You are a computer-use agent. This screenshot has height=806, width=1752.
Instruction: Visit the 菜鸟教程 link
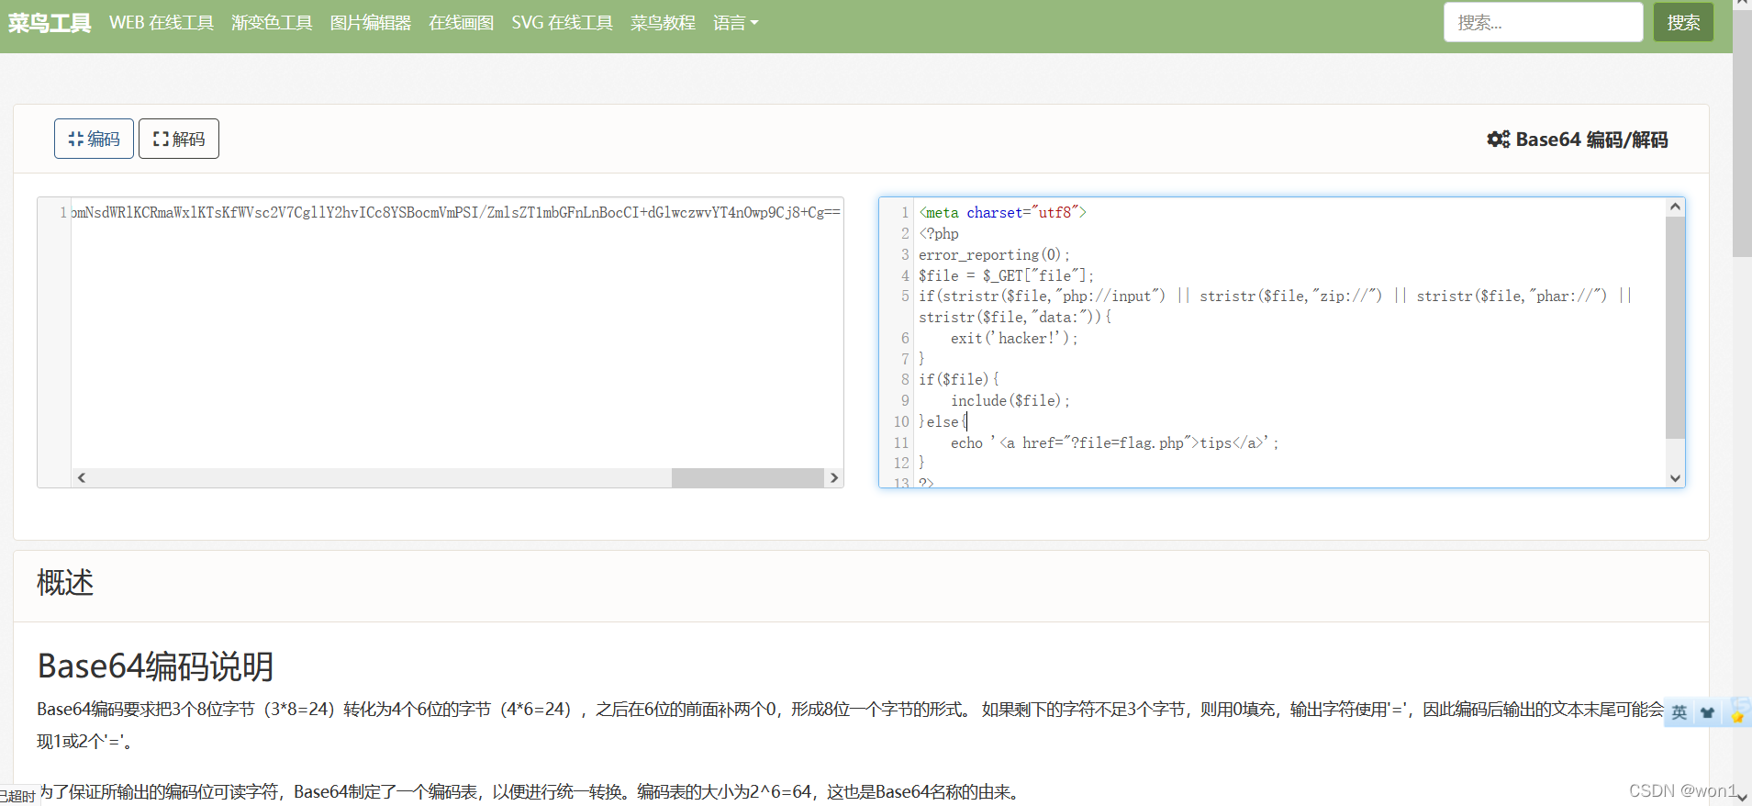(x=663, y=23)
